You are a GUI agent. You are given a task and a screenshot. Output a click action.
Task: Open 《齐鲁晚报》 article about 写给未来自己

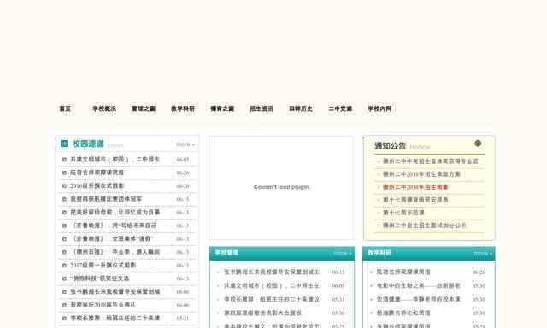click(114, 225)
